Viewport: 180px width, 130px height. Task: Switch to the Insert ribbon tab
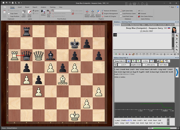(20, 7)
